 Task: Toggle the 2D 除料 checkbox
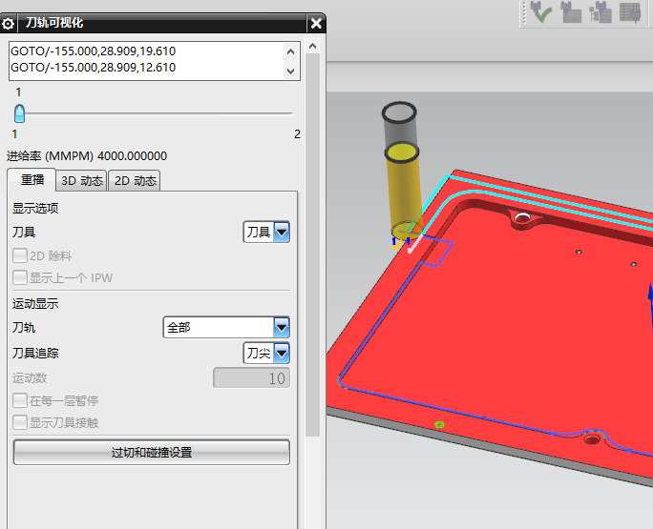pyautogui.click(x=20, y=255)
